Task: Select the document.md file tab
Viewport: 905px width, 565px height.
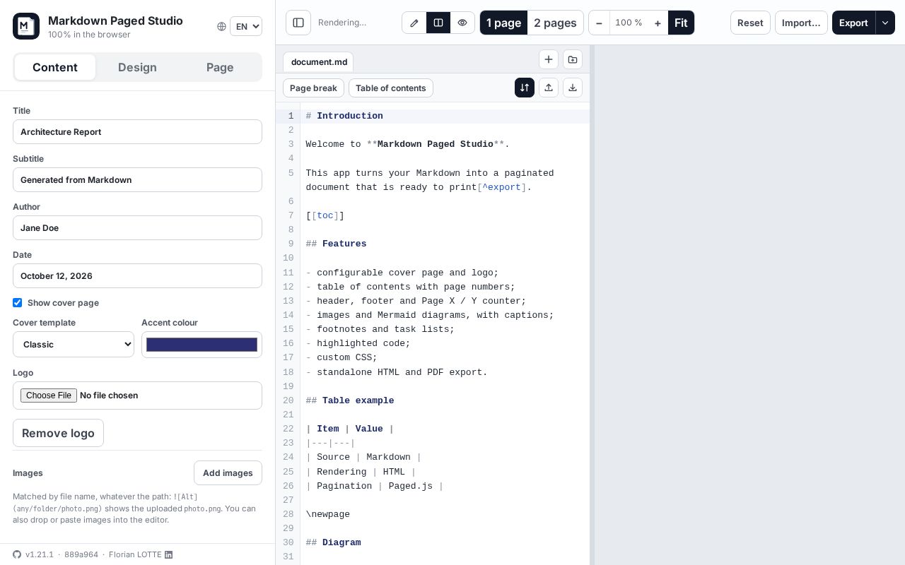Action: coord(319,62)
